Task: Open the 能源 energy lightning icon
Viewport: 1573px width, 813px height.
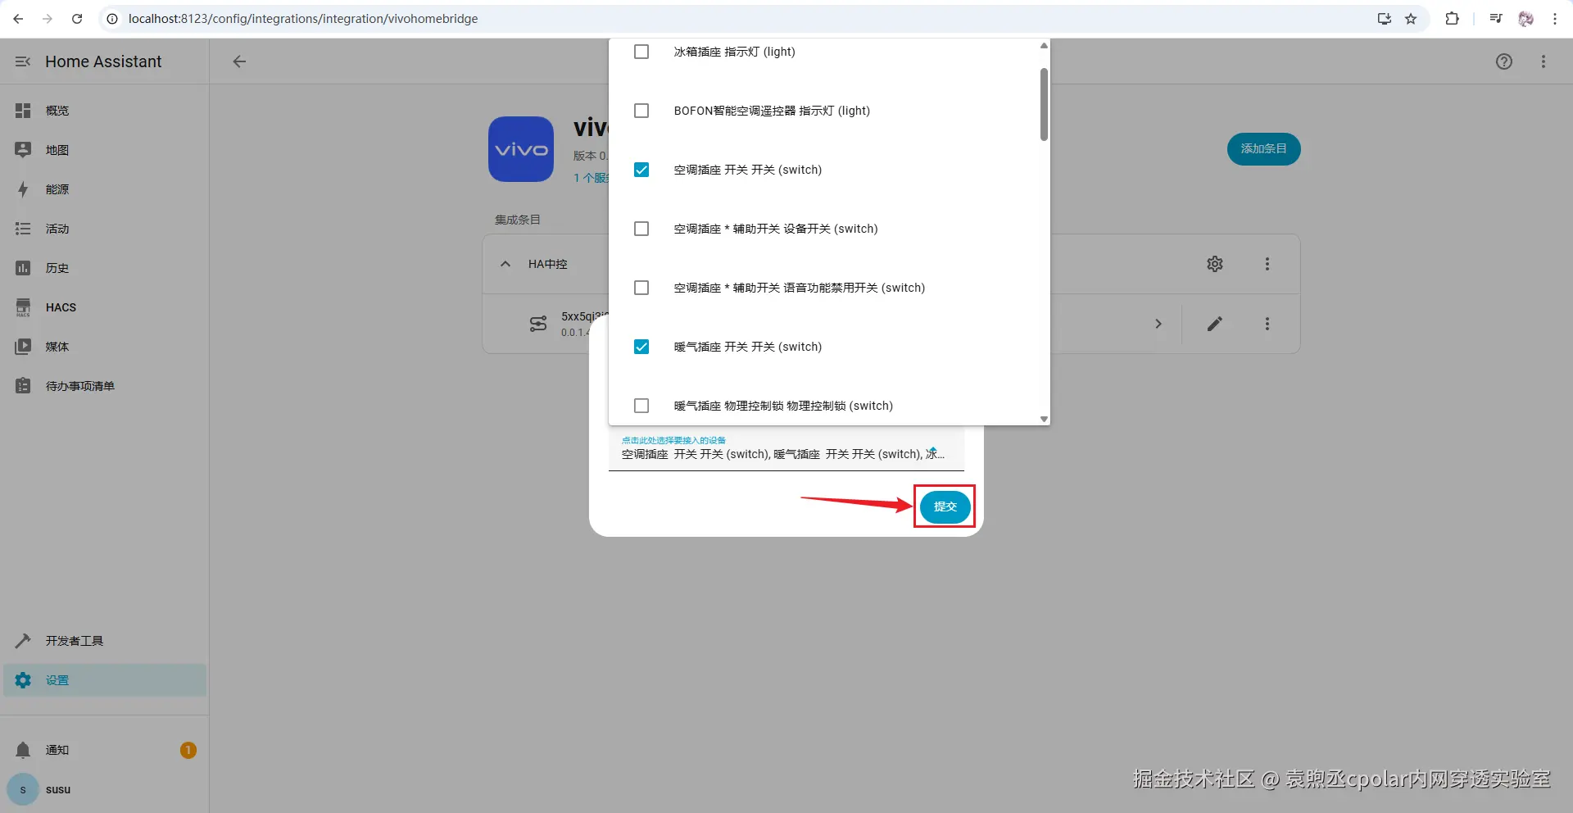Action: (x=23, y=189)
